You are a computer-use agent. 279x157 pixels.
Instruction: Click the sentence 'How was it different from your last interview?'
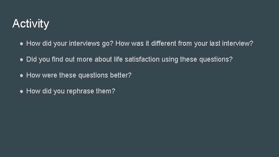184,44
